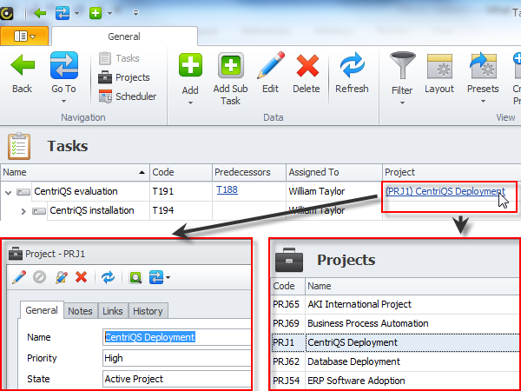Open the History tab

[x=148, y=311]
